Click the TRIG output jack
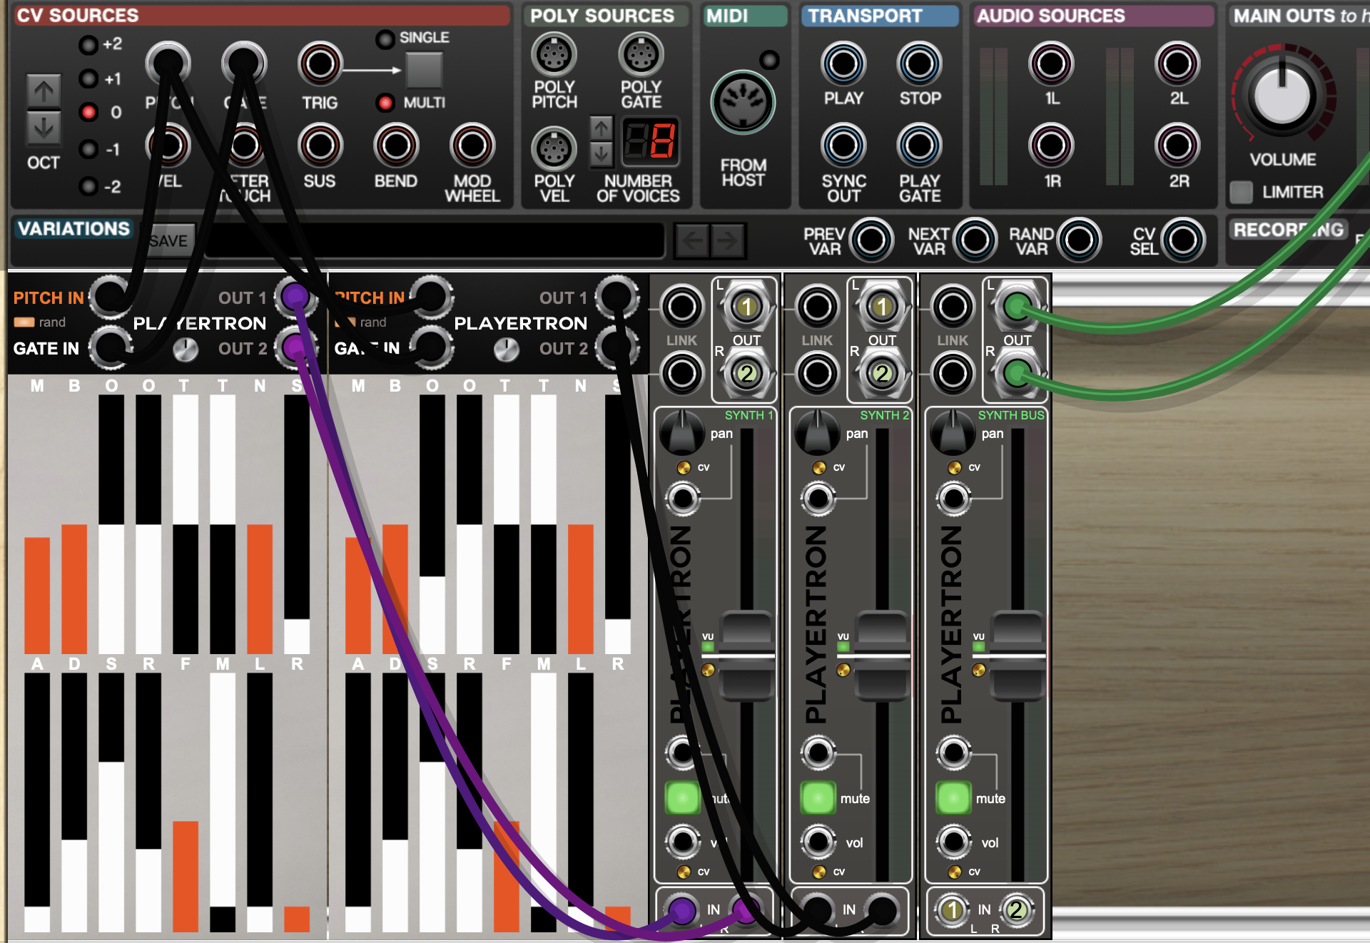Screen dimensions: 1370x943 [320, 64]
